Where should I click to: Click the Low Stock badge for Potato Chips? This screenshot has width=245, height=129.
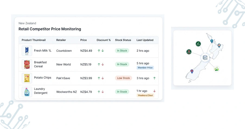[x=123, y=78]
